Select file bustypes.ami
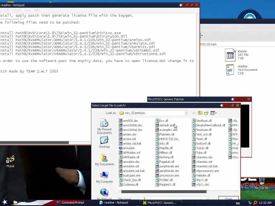Screen dimensions: 275x206 coord(130,175)
